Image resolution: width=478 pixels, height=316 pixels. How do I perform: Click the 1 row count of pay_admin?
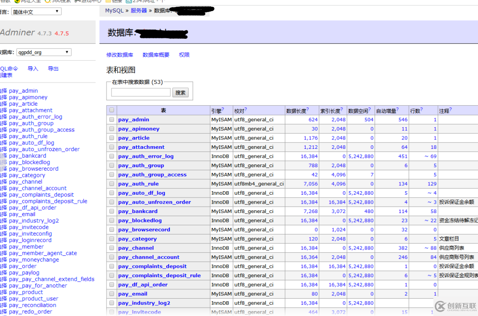435,119
